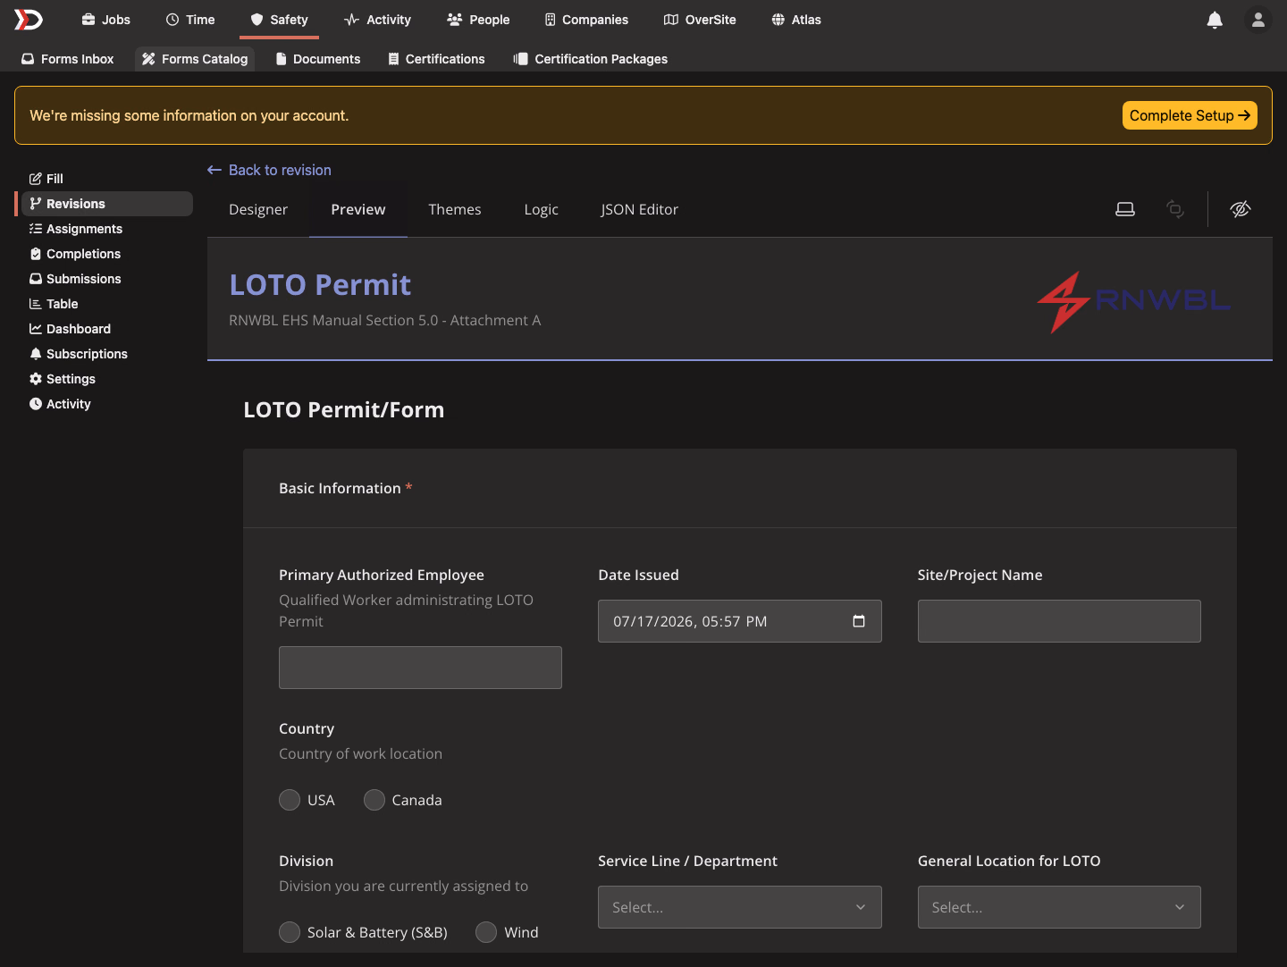
Task: Click the Site/Project Name input
Action: click(1059, 621)
